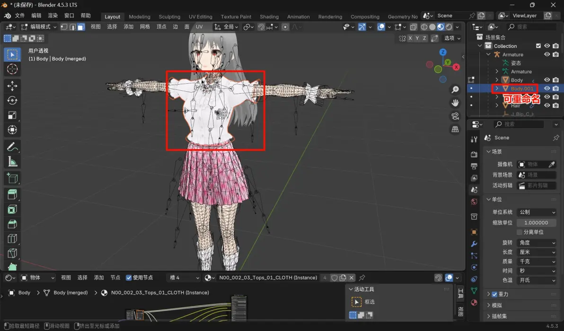Viewport: 564px width, 331px height.
Task: Click the 缩放单位 1.000000 field
Action: [536, 223]
